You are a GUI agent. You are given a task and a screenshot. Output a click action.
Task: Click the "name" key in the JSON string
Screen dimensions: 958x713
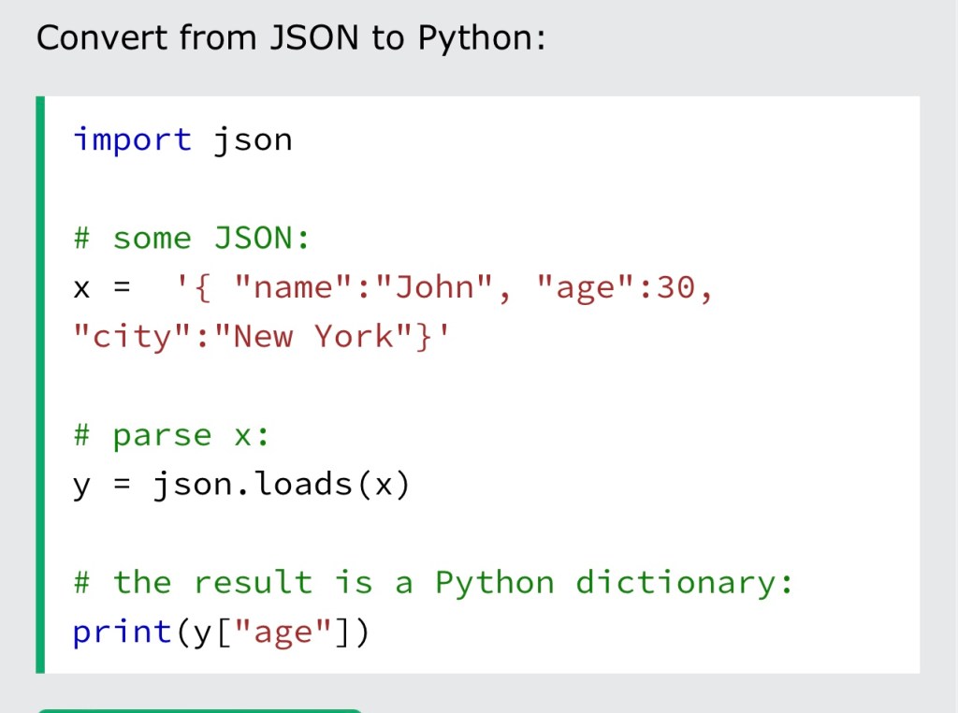(x=284, y=287)
